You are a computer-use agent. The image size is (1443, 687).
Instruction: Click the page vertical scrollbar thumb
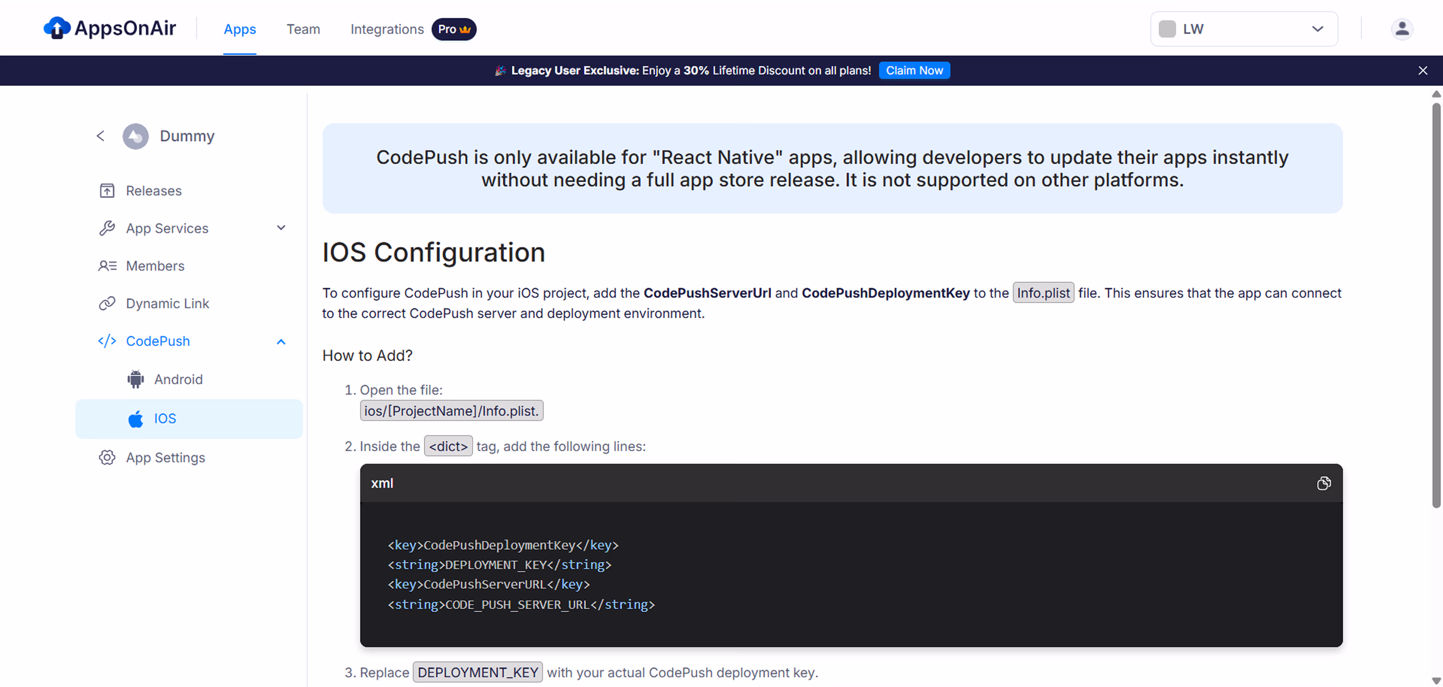coord(1436,305)
